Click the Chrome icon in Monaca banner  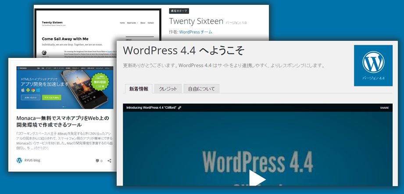(33, 90)
